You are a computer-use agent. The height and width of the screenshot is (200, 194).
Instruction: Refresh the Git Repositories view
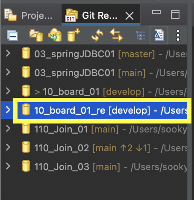97,35
